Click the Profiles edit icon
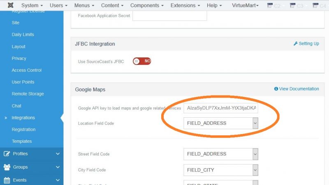Viewport: 329px width, 185px height. 7,153
